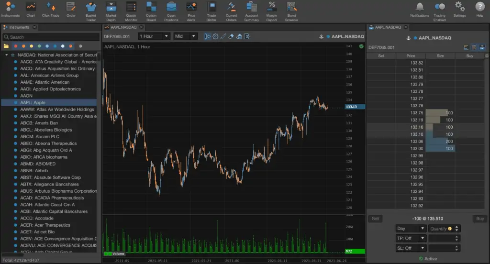Click the Buy order button
Screen dimensions: 490x264
click(x=479, y=219)
